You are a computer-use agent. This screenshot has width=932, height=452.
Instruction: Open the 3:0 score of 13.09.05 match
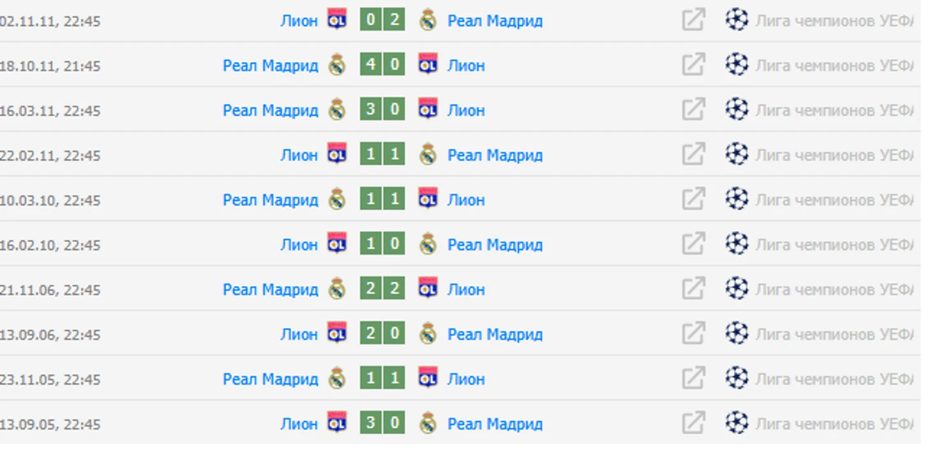pyautogui.click(x=382, y=423)
